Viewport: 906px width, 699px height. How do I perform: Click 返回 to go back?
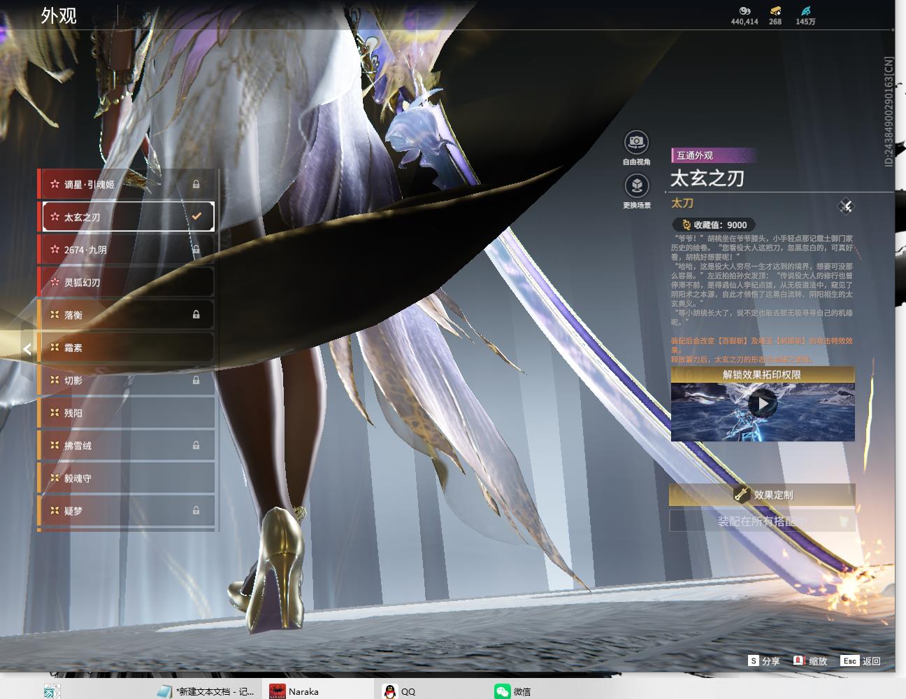click(x=862, y=661)
